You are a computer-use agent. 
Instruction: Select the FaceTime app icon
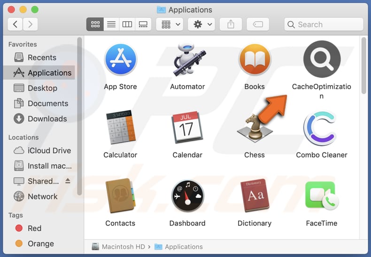click(x=322, y=195)
